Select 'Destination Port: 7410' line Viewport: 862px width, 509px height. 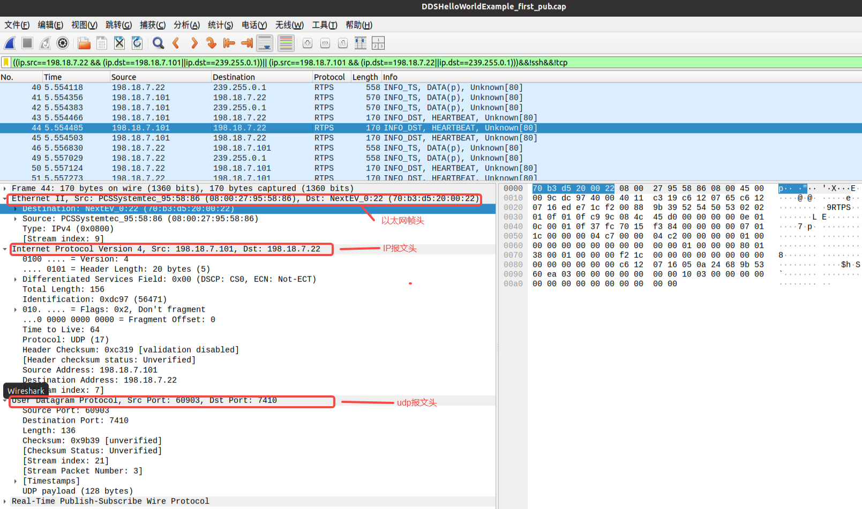pyautogui.click(x=76, y=421)
